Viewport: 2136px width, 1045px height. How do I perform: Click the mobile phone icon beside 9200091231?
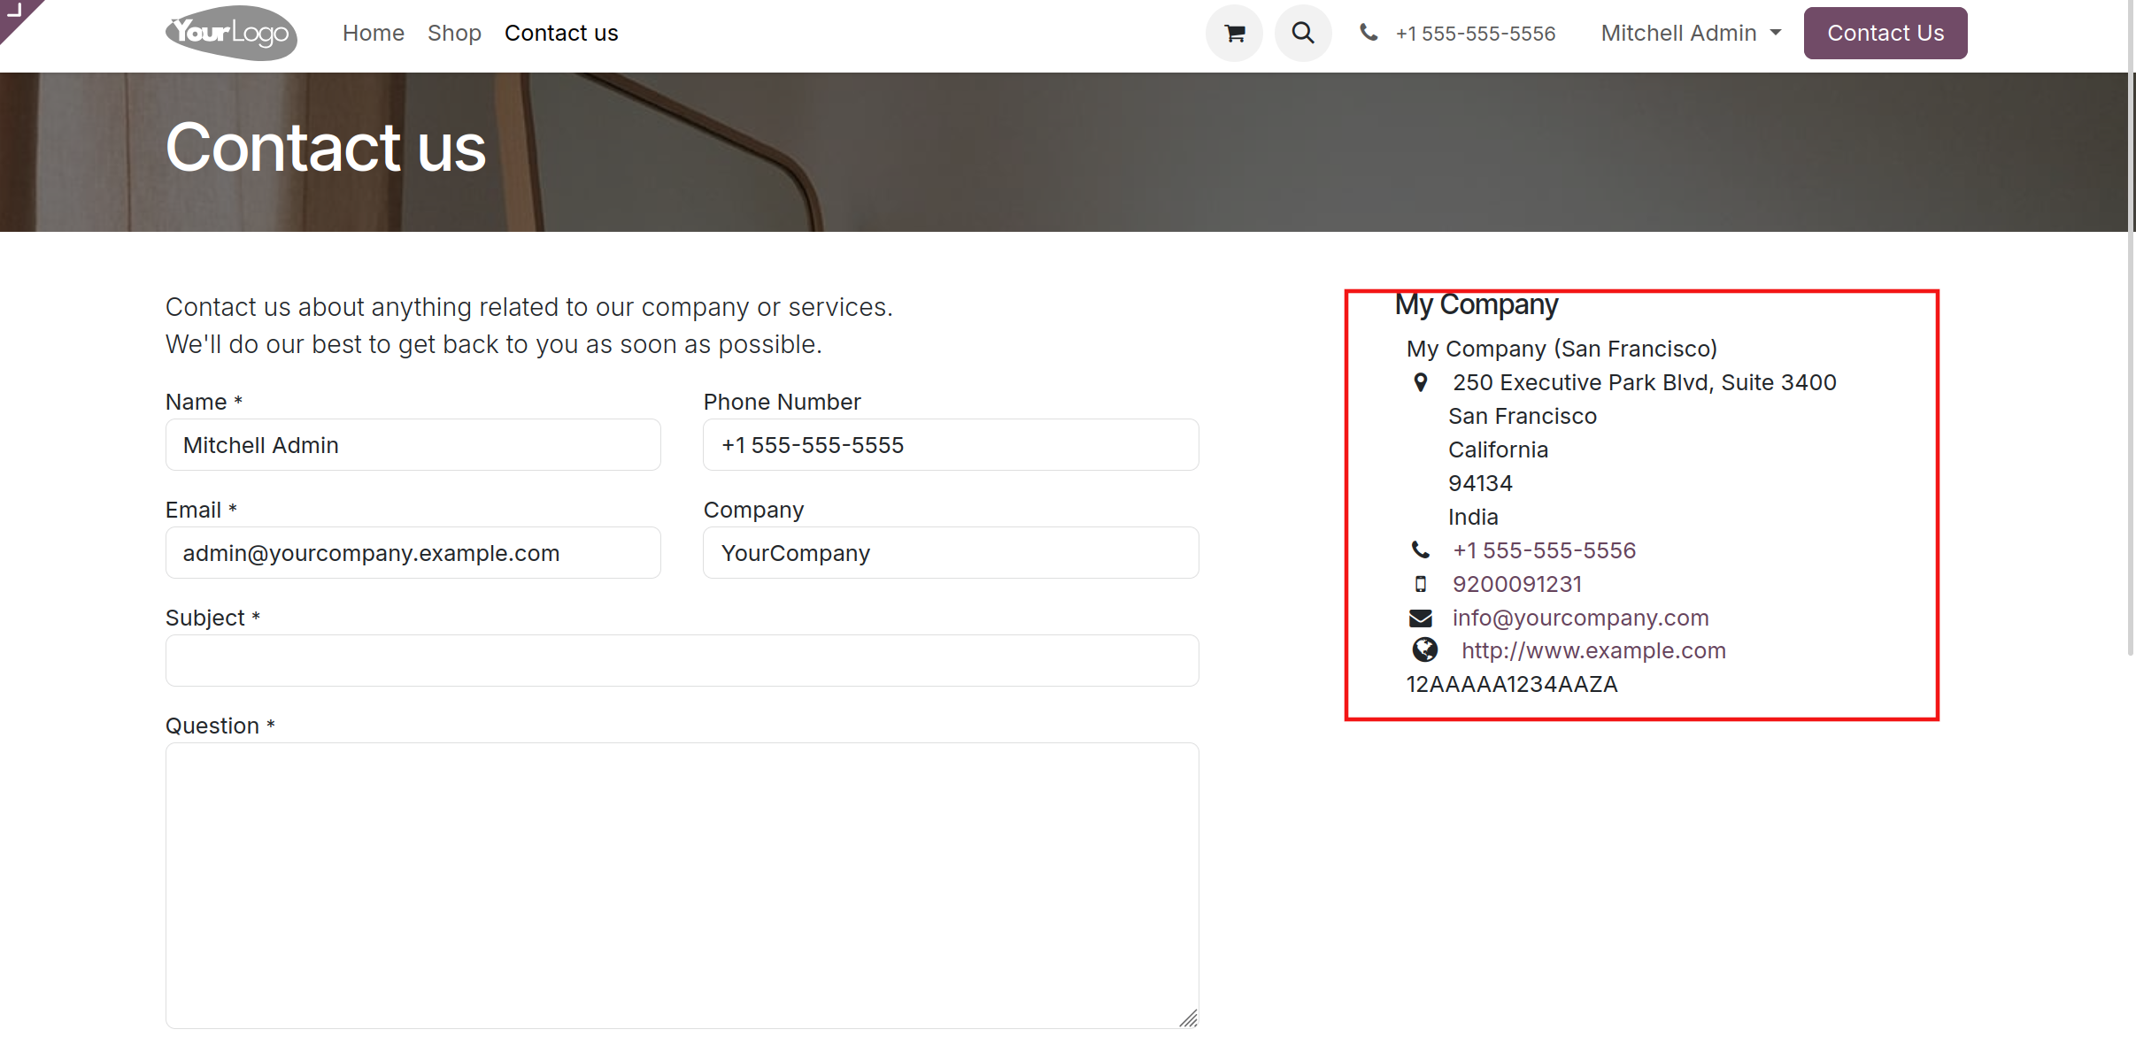point(1421,584)
